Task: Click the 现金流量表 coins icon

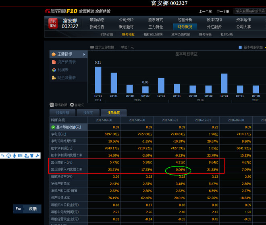Action: [x=54, y=78]
